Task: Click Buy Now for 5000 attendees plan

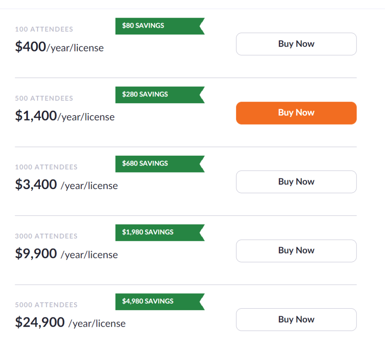Action: pyautogui.click(x=296, y=320)
